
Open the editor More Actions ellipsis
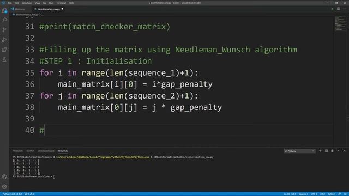click(345, 9)
